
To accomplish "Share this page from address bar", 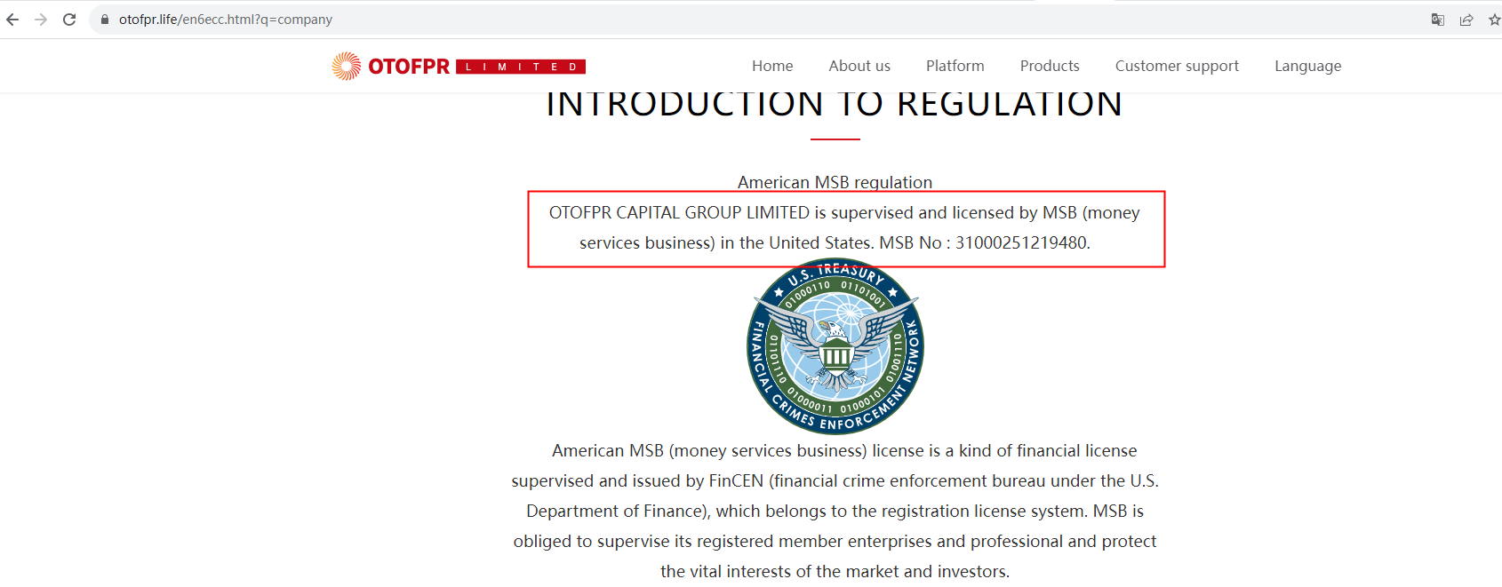I will (1466, 20).
